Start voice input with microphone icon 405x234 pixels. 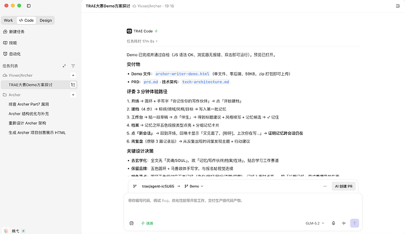pyautogui.click(x=333, y=223)
